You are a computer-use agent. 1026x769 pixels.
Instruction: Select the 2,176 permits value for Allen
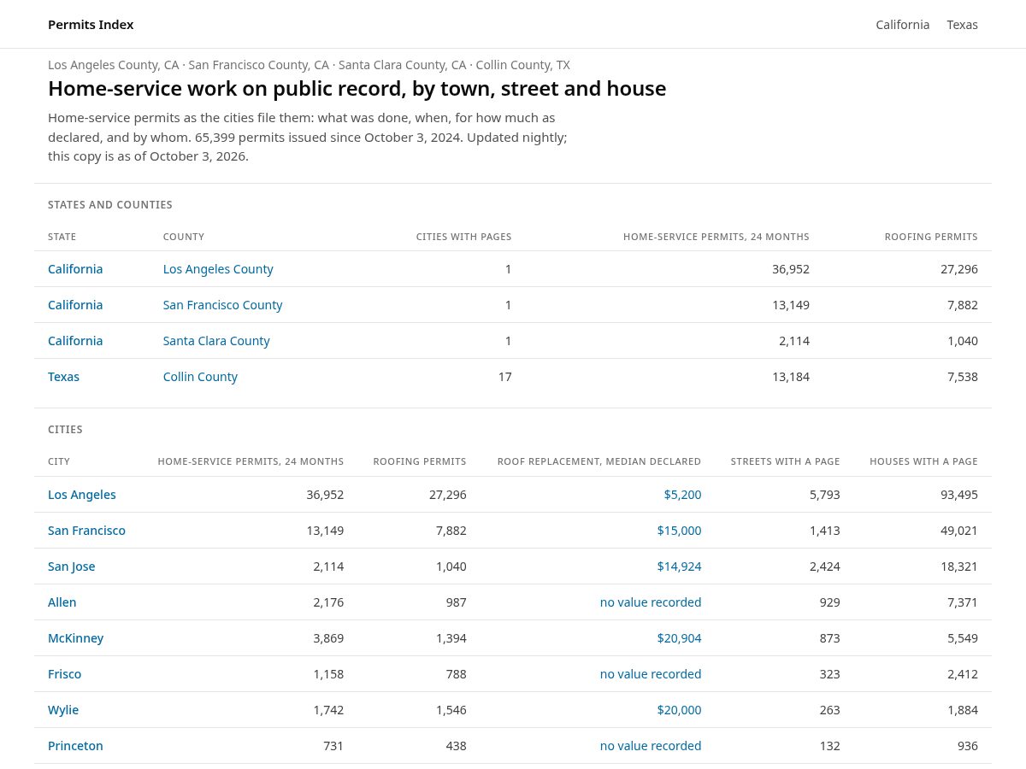click(x=328, y=602)
